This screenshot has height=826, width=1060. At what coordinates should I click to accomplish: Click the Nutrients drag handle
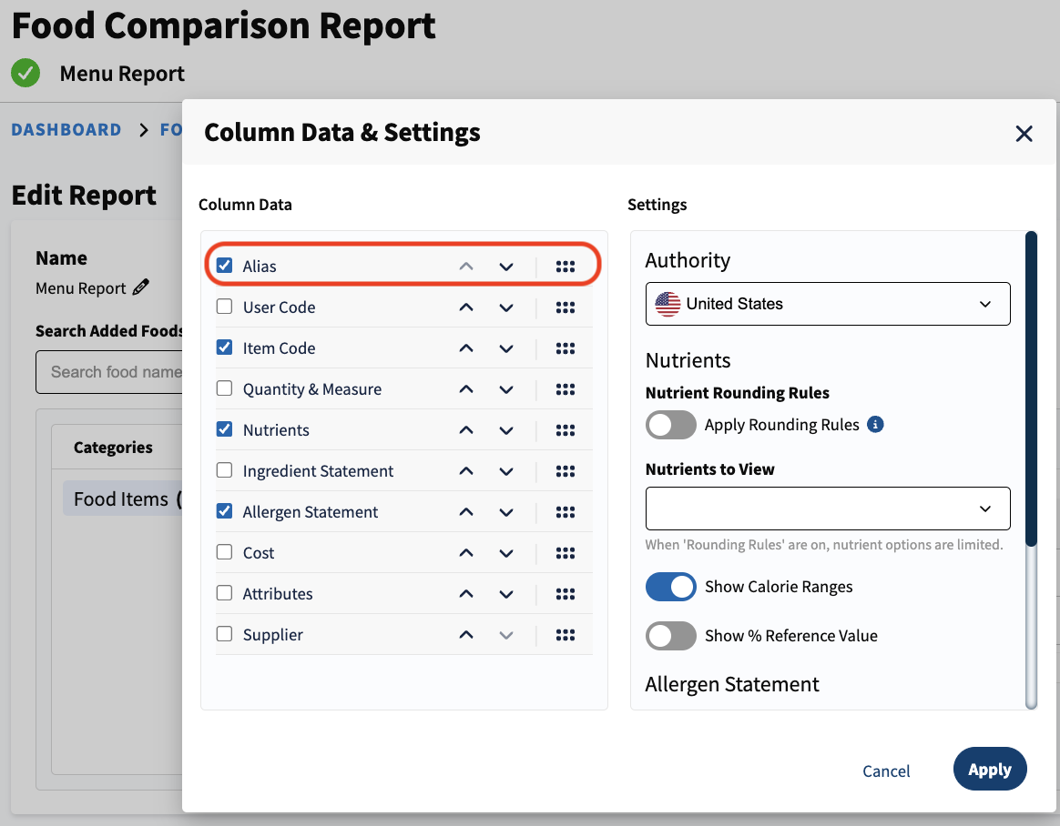pyautogui.click(x=566, y=430)
